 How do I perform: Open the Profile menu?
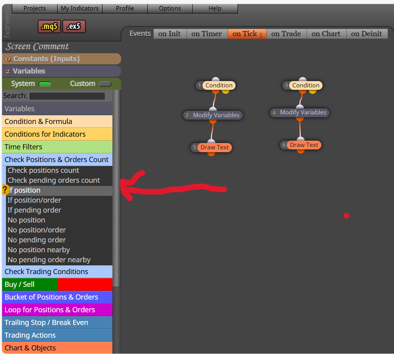click(x=125, y=8)
